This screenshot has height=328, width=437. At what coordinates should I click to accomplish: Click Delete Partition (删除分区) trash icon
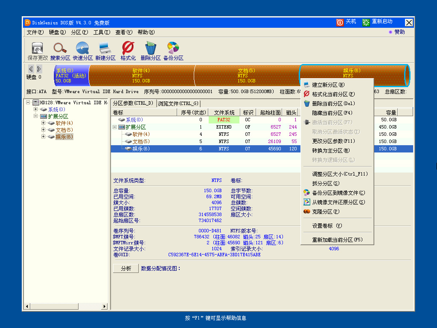(x=151, y=48)
